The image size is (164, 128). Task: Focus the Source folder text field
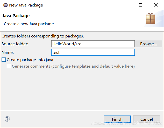(93, 44)
